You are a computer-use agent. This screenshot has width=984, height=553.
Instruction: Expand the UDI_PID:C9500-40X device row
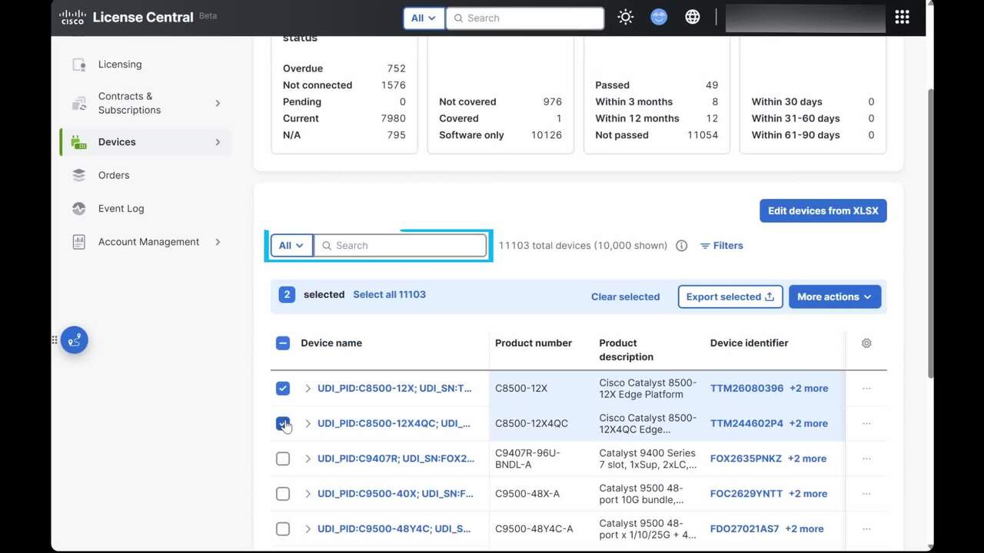point(308,494)
